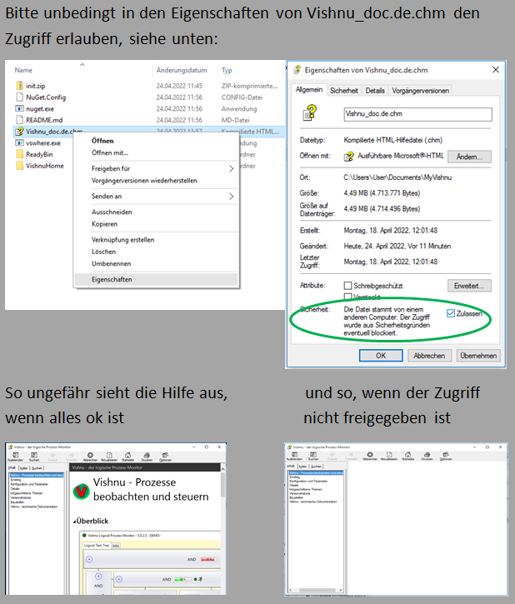Image resolution: width=515 pixels, height=604 pixels.
Task: Click the Übernehmen button
Action: pos(478,356)
